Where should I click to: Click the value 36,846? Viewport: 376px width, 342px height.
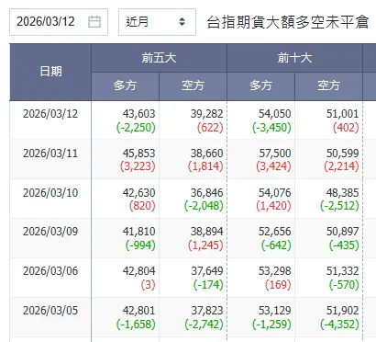pos(207,193)
